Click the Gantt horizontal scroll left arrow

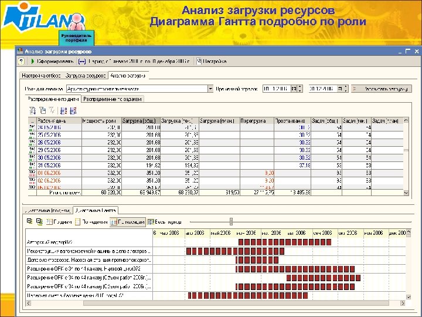click(x=29, y=303)
